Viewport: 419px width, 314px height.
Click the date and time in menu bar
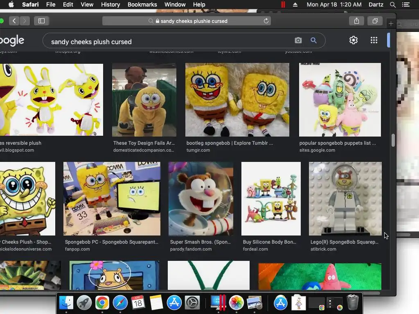click(x=334, y=4)
